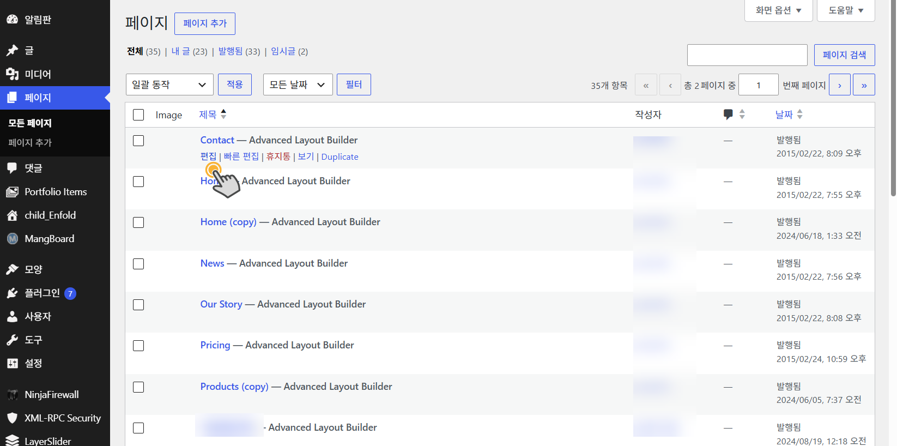The height and width of the screenshot is (446, 897).
Task: Click Duplicate link under Contact
Action: click(340, 157)
